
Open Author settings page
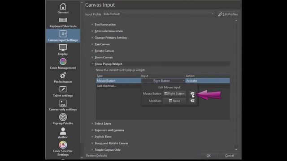tap(63, 133)
